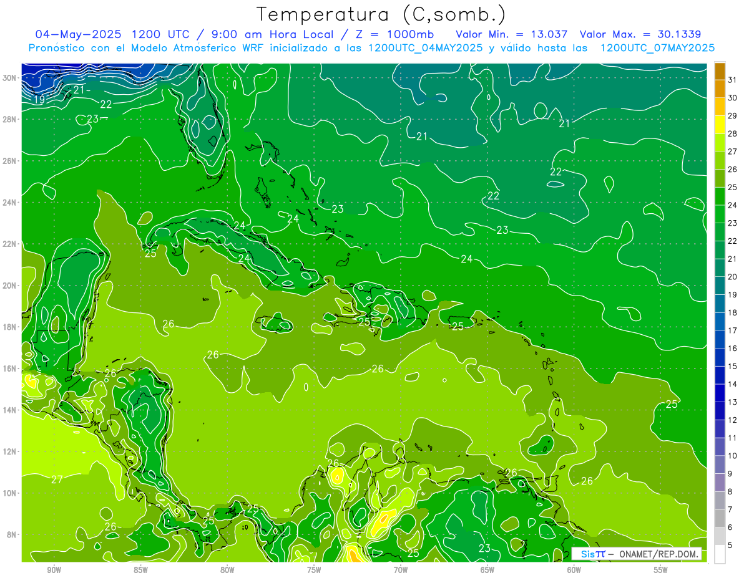This screenshot has height=578, width=749.
Task: Click the number 8 on the color legend
Action: click(x=731, y=492)
